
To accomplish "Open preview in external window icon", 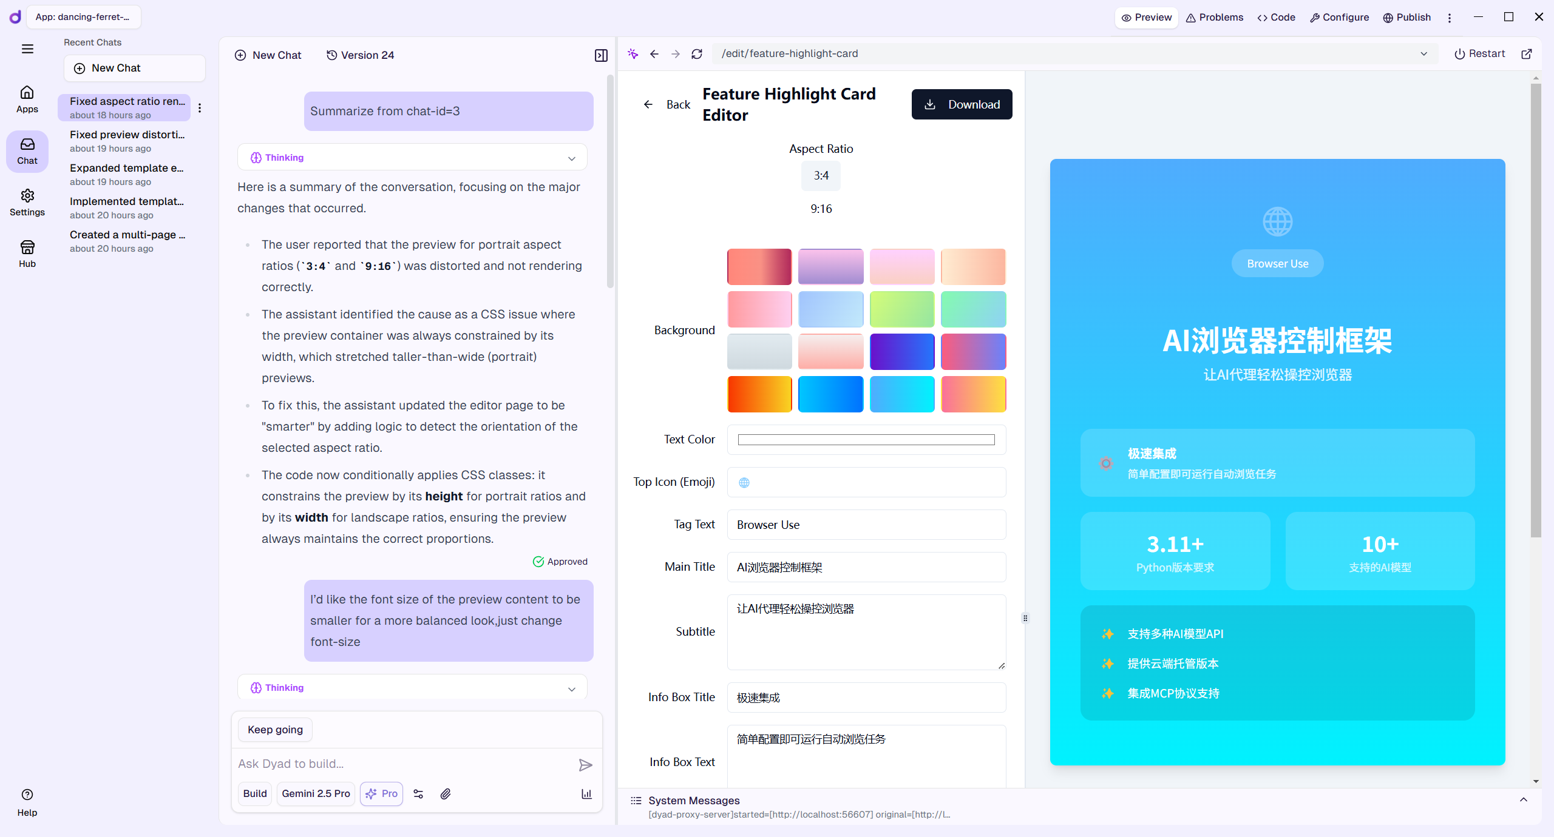I will [x=1527, y=54].
